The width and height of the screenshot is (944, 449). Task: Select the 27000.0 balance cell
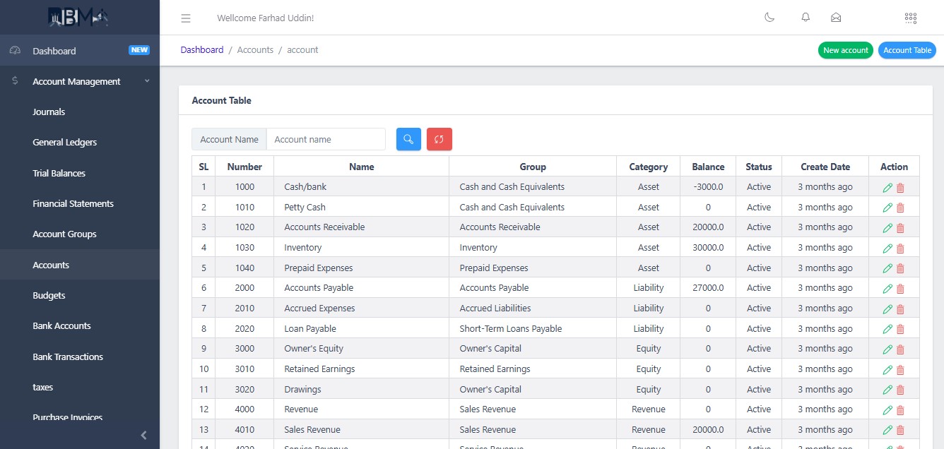click(x=708, y=288)
